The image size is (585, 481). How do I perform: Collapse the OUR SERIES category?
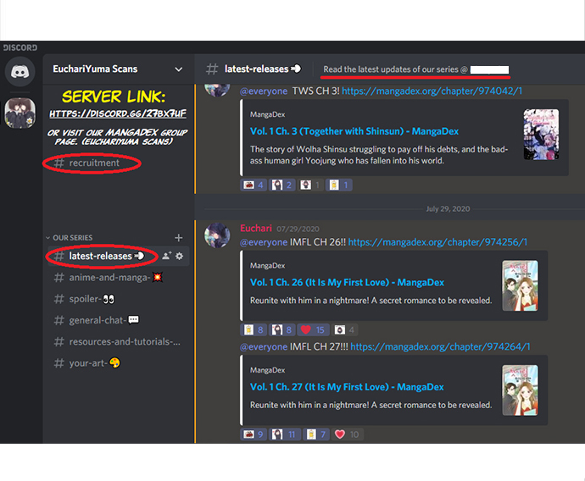72,238
